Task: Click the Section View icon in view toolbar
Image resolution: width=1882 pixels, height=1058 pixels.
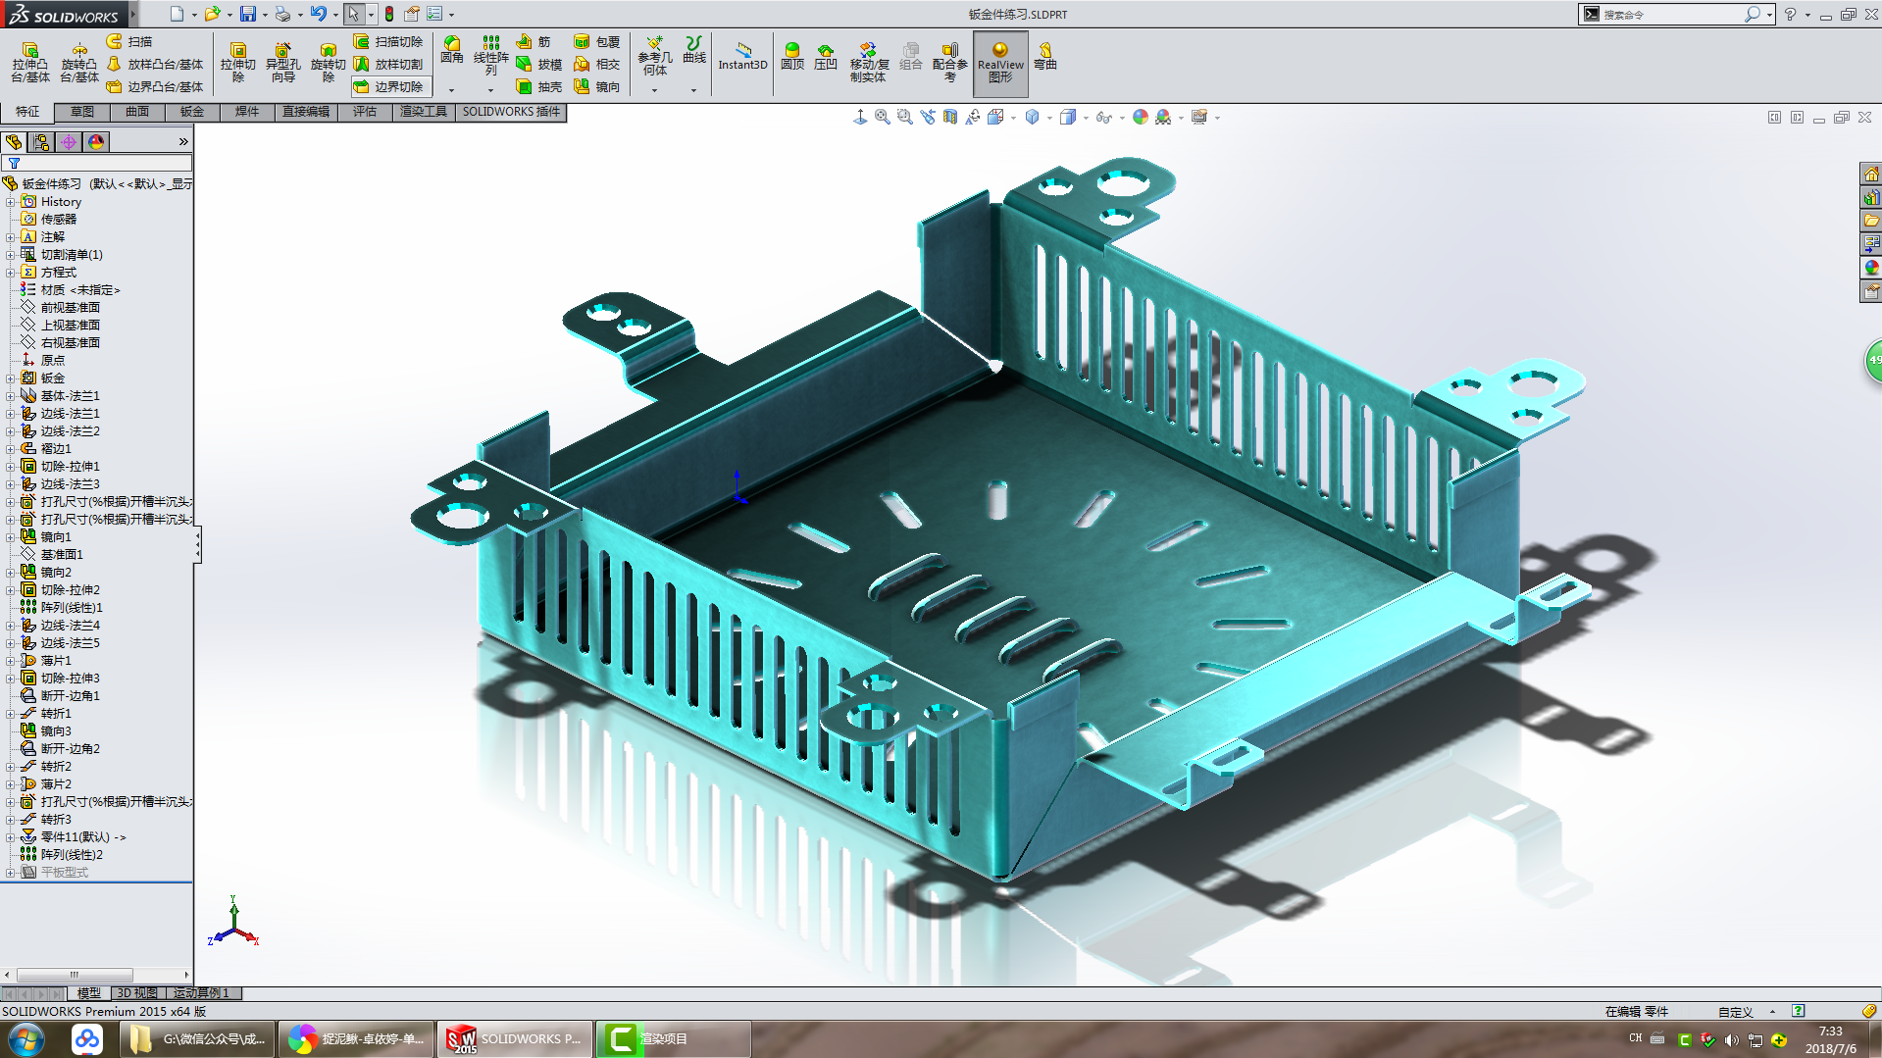Action: 949,118
